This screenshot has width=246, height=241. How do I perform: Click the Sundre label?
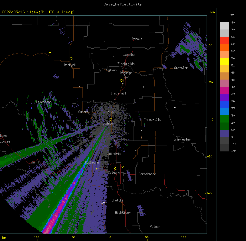[83, 112]
